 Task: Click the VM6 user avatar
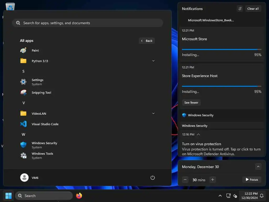coord(24,178)
